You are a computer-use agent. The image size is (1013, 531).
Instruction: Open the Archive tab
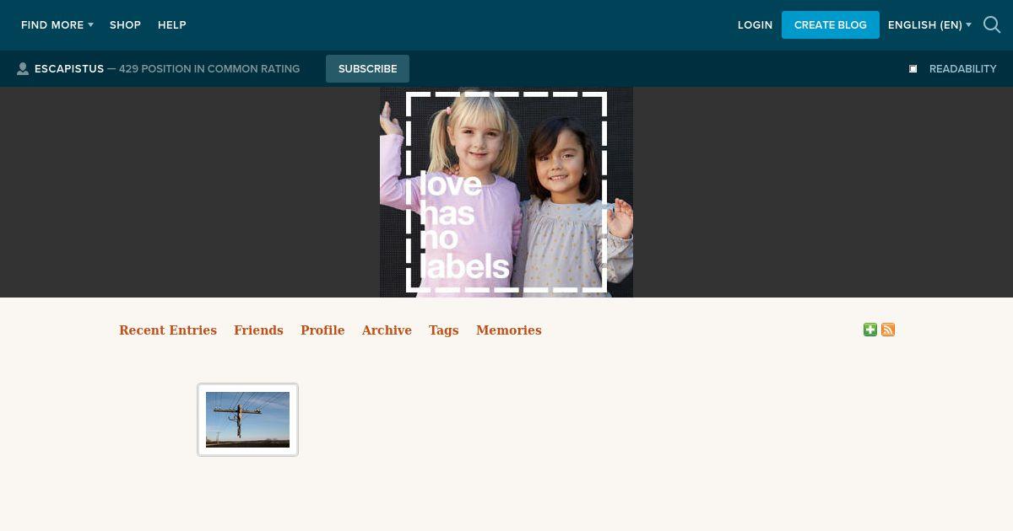387,330
